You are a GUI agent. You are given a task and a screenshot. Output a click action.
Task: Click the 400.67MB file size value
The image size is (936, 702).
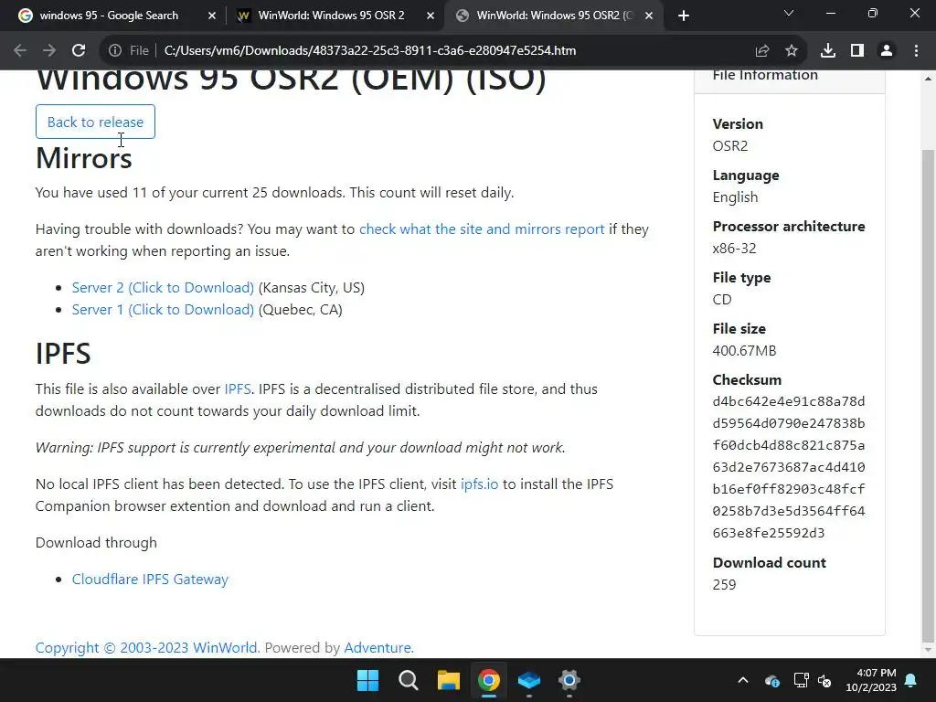pos(744,351)
